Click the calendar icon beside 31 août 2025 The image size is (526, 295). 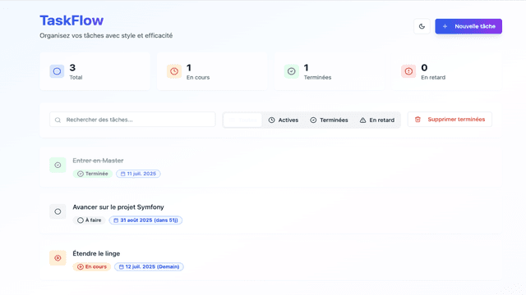pos(116,220)
